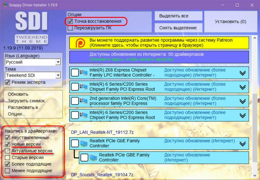Click the driver list scrollbar thumb

255,128
